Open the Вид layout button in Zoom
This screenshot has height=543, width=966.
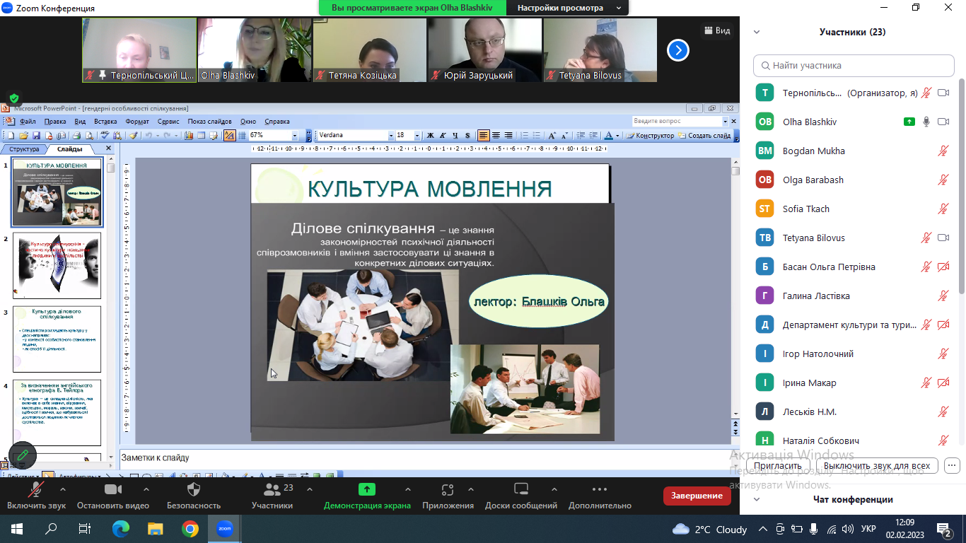(x=716, y=30)
